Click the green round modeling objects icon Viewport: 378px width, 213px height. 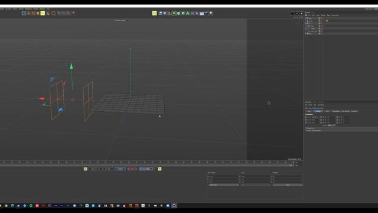[x=178, y=13]
